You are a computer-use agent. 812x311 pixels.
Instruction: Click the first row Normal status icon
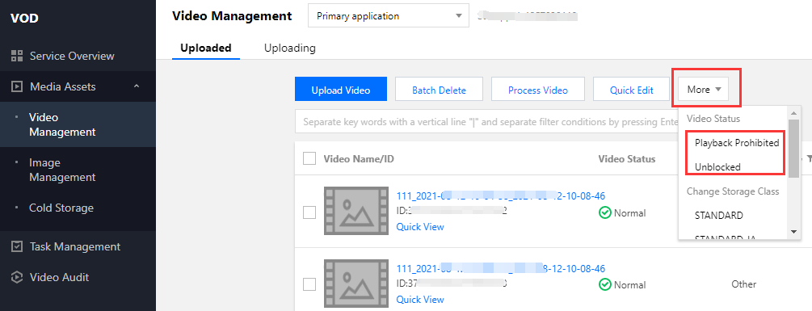point(604,212)
